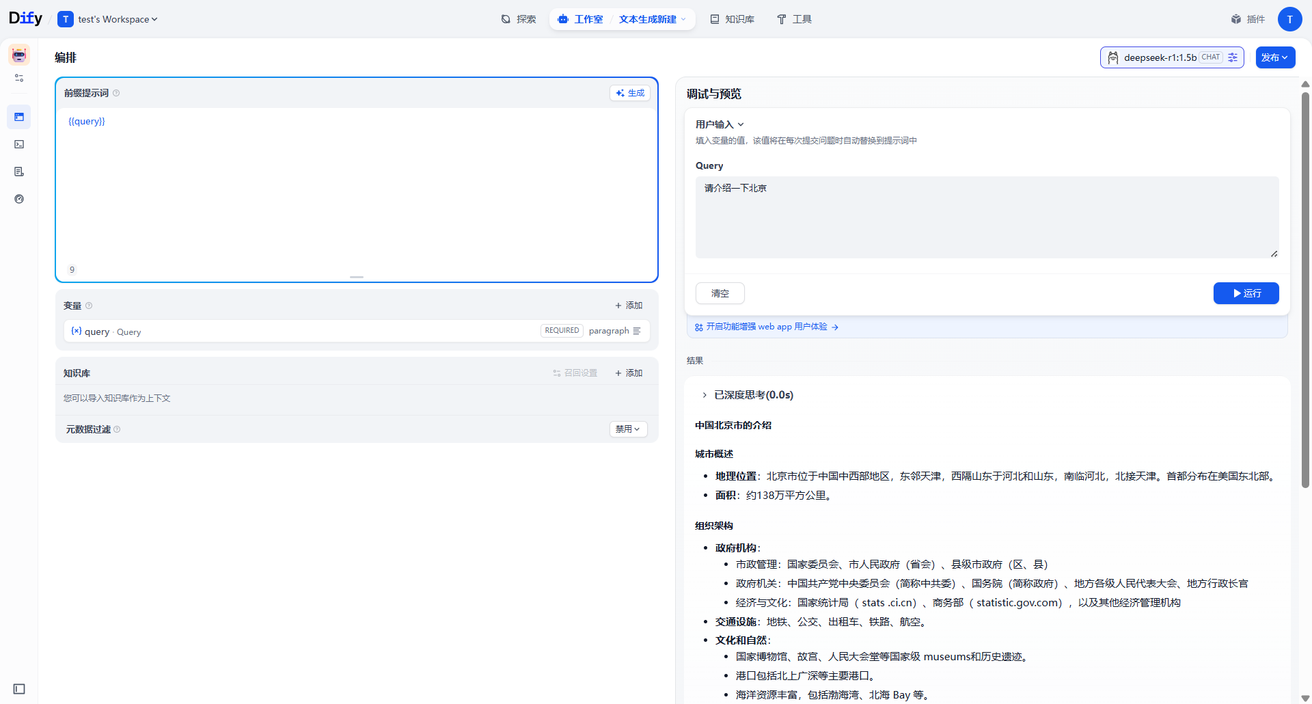Click the 运行 run button
This screenshot has height=704, width=1312.
1246,293
